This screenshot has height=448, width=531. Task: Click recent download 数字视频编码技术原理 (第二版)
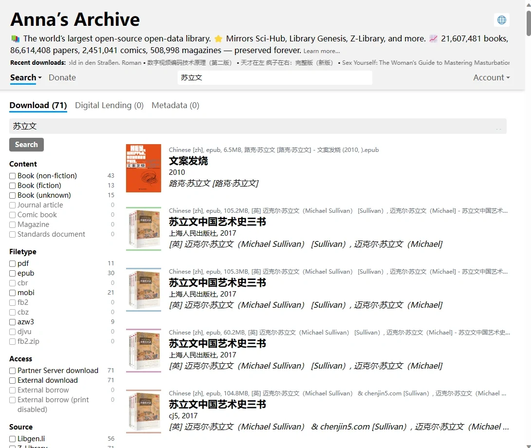[189, 63]
